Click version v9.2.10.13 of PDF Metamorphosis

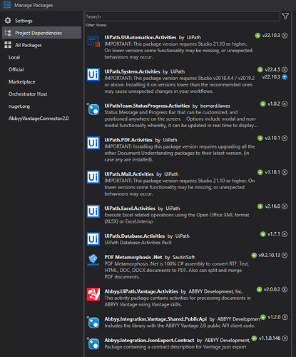pyautogui.click(x=270, y=255)
